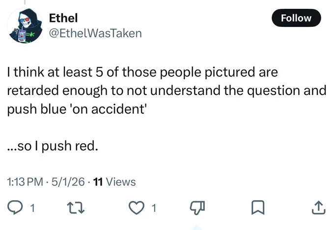Open the share icon menu
Screen dimensions: 334x230
(319, 207)
